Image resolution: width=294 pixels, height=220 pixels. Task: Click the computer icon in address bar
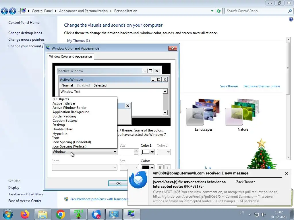[x=24, y=11]
